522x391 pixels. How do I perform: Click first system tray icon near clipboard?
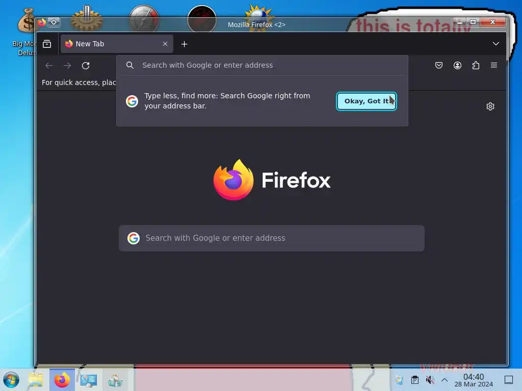click(399, 380)
